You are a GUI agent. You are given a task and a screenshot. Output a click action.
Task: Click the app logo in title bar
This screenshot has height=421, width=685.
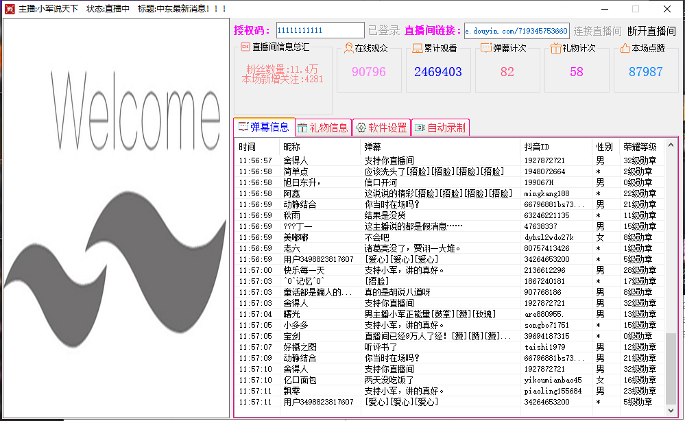click(x=9, y=9)
